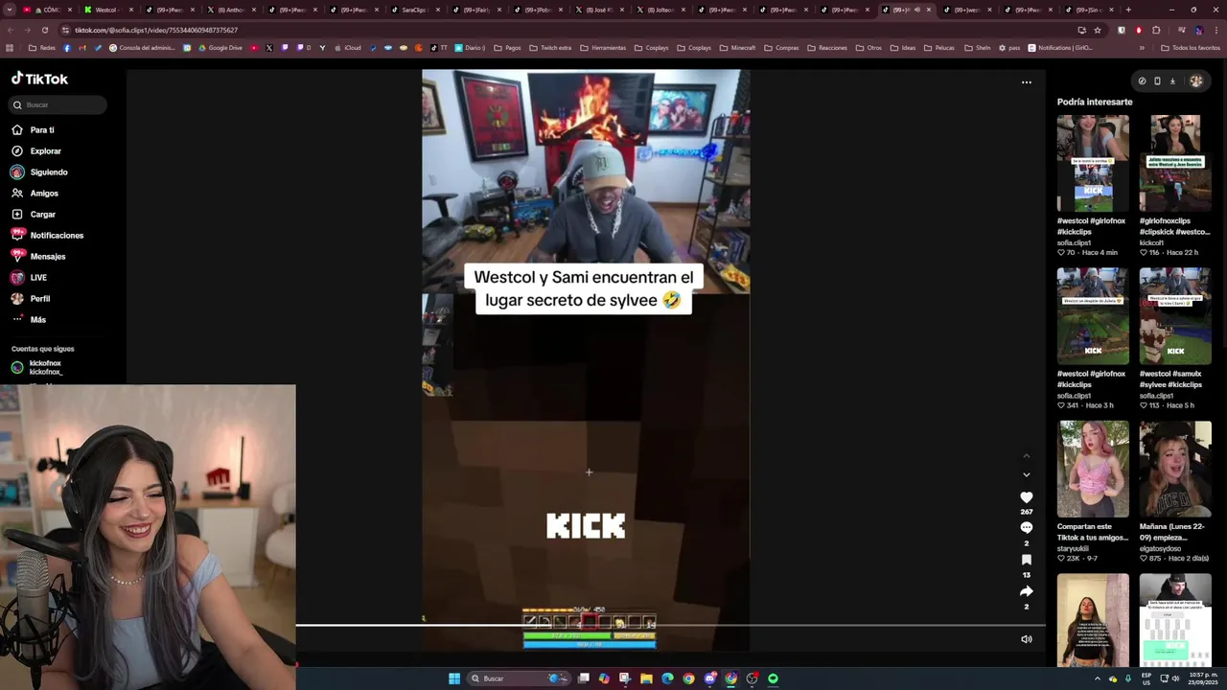The image size is (1227, 690).
Task: Open Redes bookmarks folder
Action: (x=41, y=48)
